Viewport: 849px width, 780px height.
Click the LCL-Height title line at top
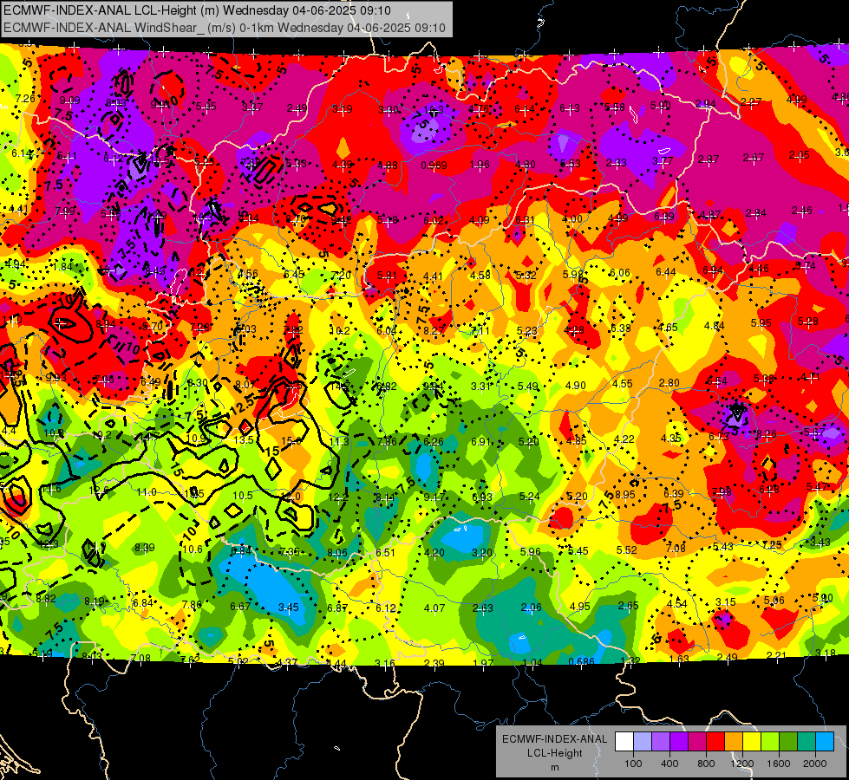197,10
